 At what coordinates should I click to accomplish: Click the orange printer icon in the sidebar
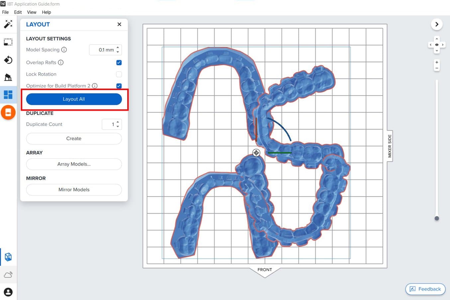click(x=8, y=112)
